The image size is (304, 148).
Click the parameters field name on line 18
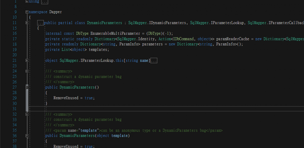coord(152,44)
